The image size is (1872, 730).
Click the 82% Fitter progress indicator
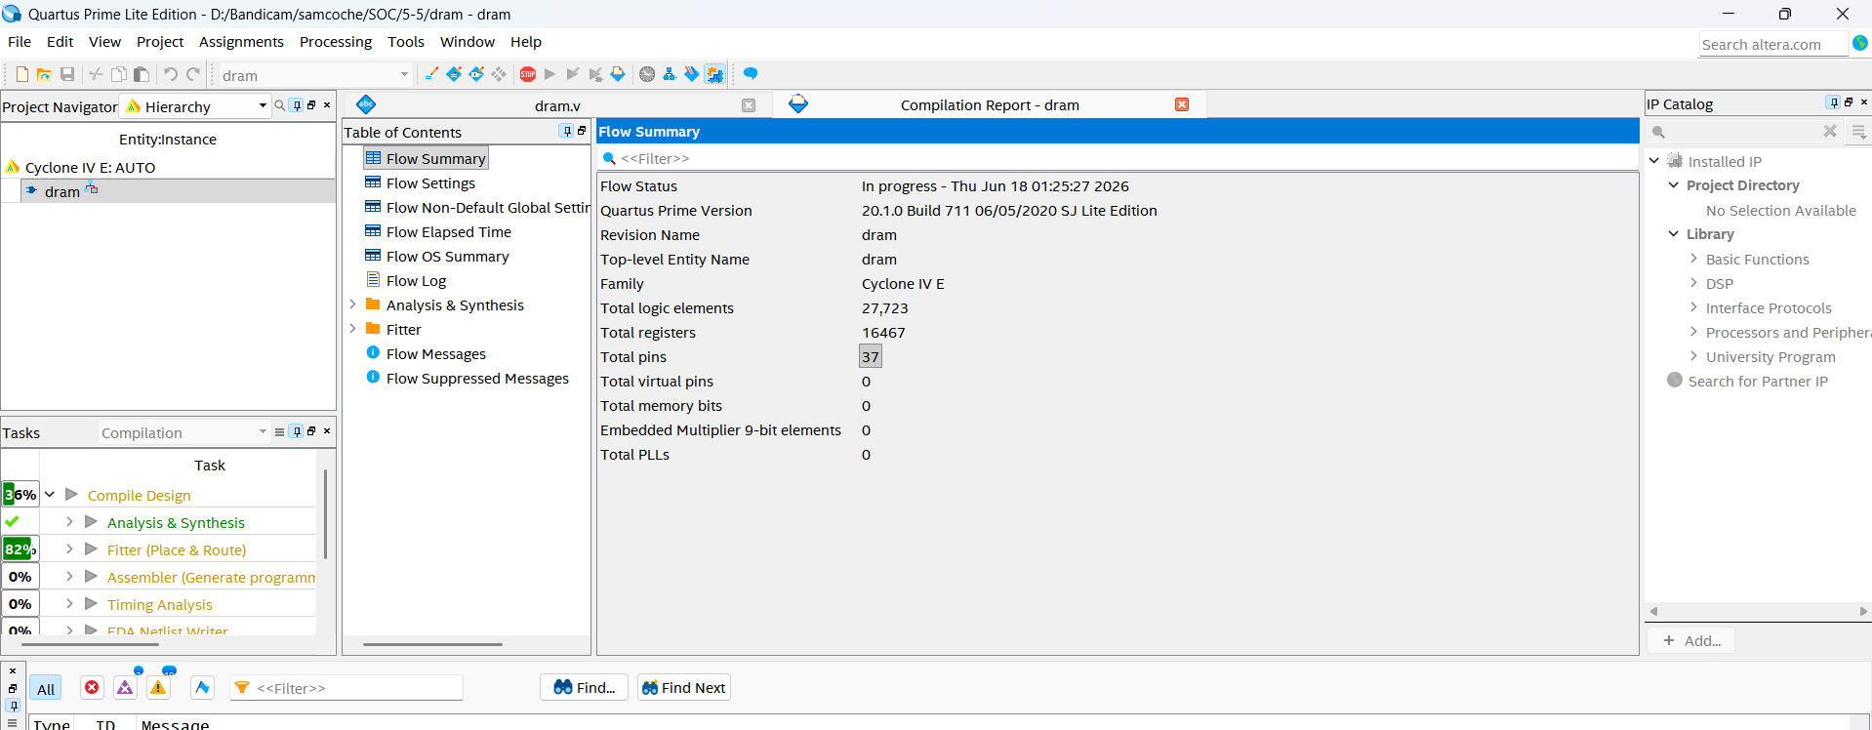pos(20,548)
